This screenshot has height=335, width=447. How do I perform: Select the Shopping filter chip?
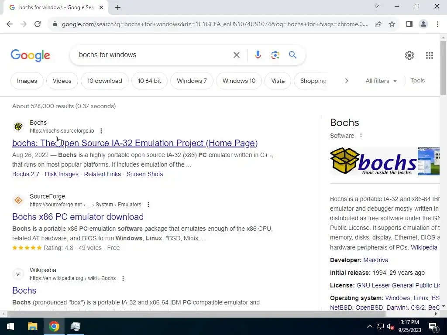tap(313, 81)
